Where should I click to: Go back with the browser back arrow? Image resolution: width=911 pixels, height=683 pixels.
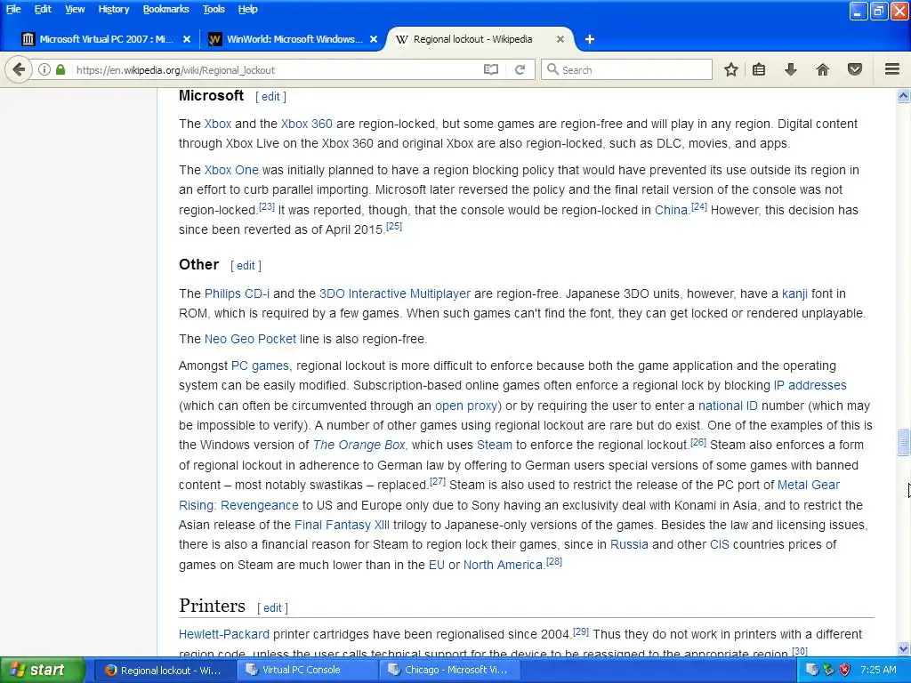[x=19, y=69]
